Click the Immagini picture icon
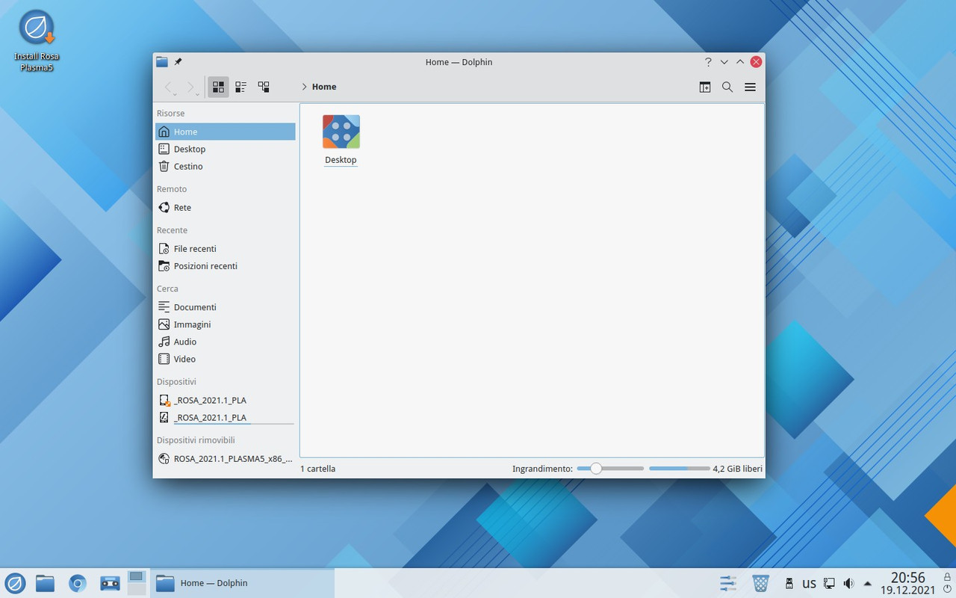Viewport: 956px width, 598px height. pos(164,324)
